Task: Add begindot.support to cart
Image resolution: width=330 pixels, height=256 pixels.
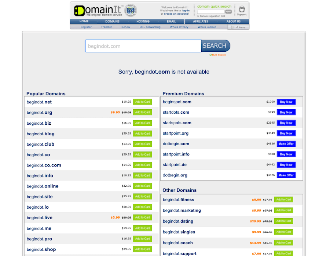Action: click(283, 253)
